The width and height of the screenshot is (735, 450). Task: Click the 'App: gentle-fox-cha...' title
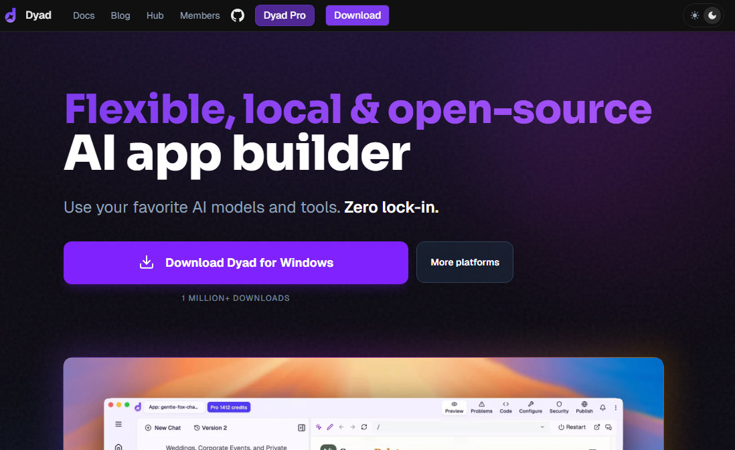pyautogui.click(x=173, y=407)
